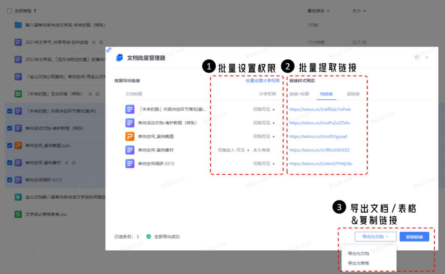This screenshot has height=274, width=445.
Task: Uncheck 单向活动文档-维护教程 (样张) checkbox
Action: point(9,128)
